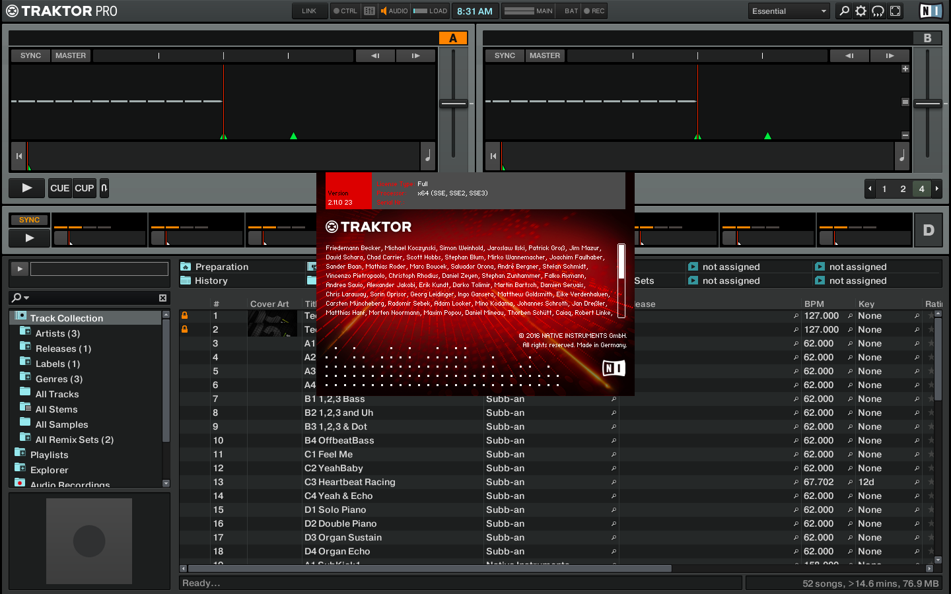This screenshot has width=951, height=594.
Task: Expand the Artists (3) tree node
Action: pyautogui.click(x=25, y=332)
